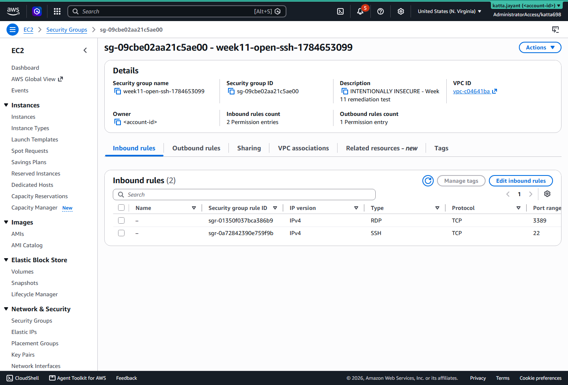Open the services grid menu icon
Viewport: 568px width, 385px height.
(x=57, y=11)
